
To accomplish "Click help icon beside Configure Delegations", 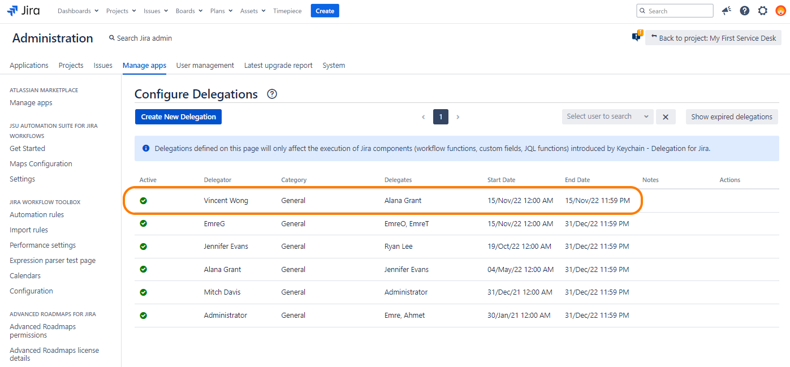I will [x=272, y=94].
